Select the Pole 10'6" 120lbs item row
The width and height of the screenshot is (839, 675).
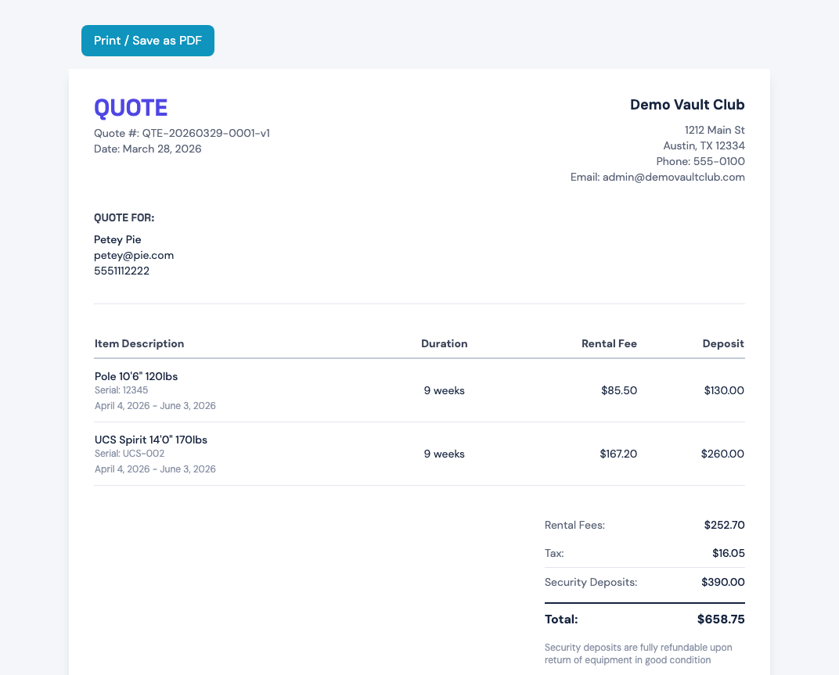[x=419, y=390]
